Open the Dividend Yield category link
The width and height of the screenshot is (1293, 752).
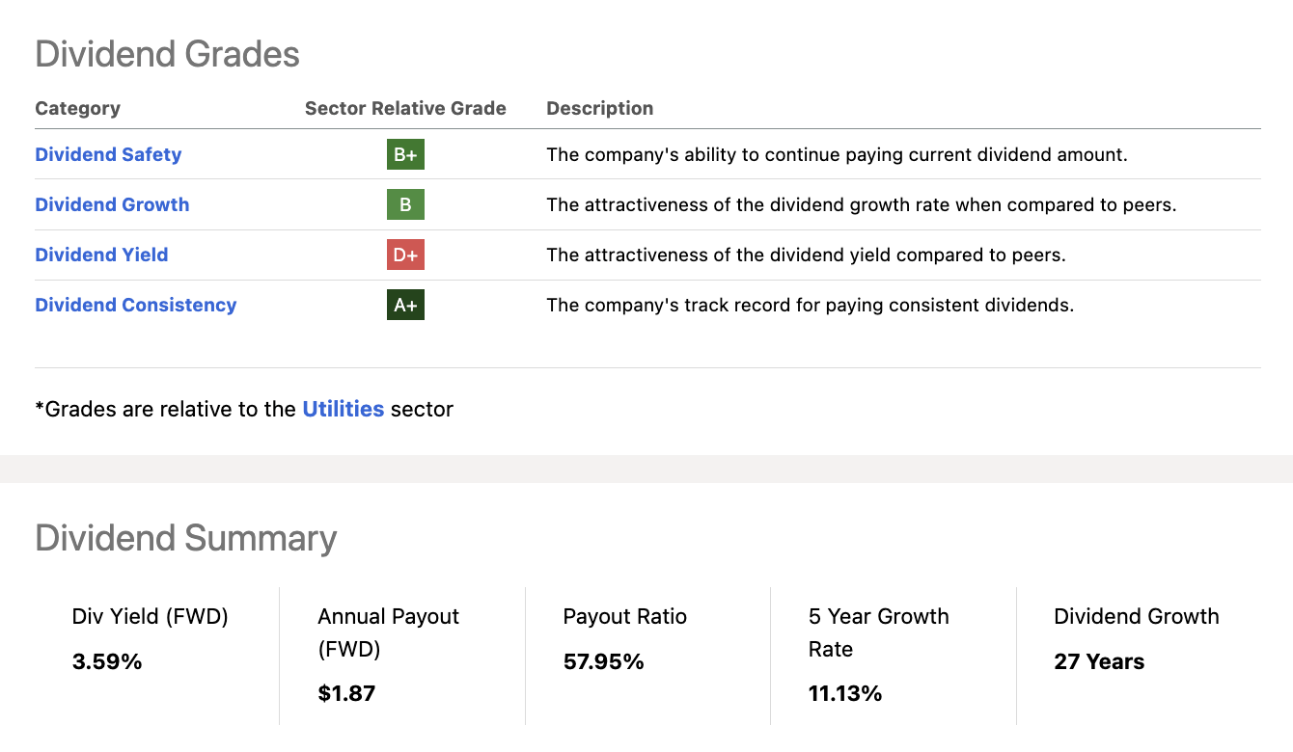pos(101,255)
